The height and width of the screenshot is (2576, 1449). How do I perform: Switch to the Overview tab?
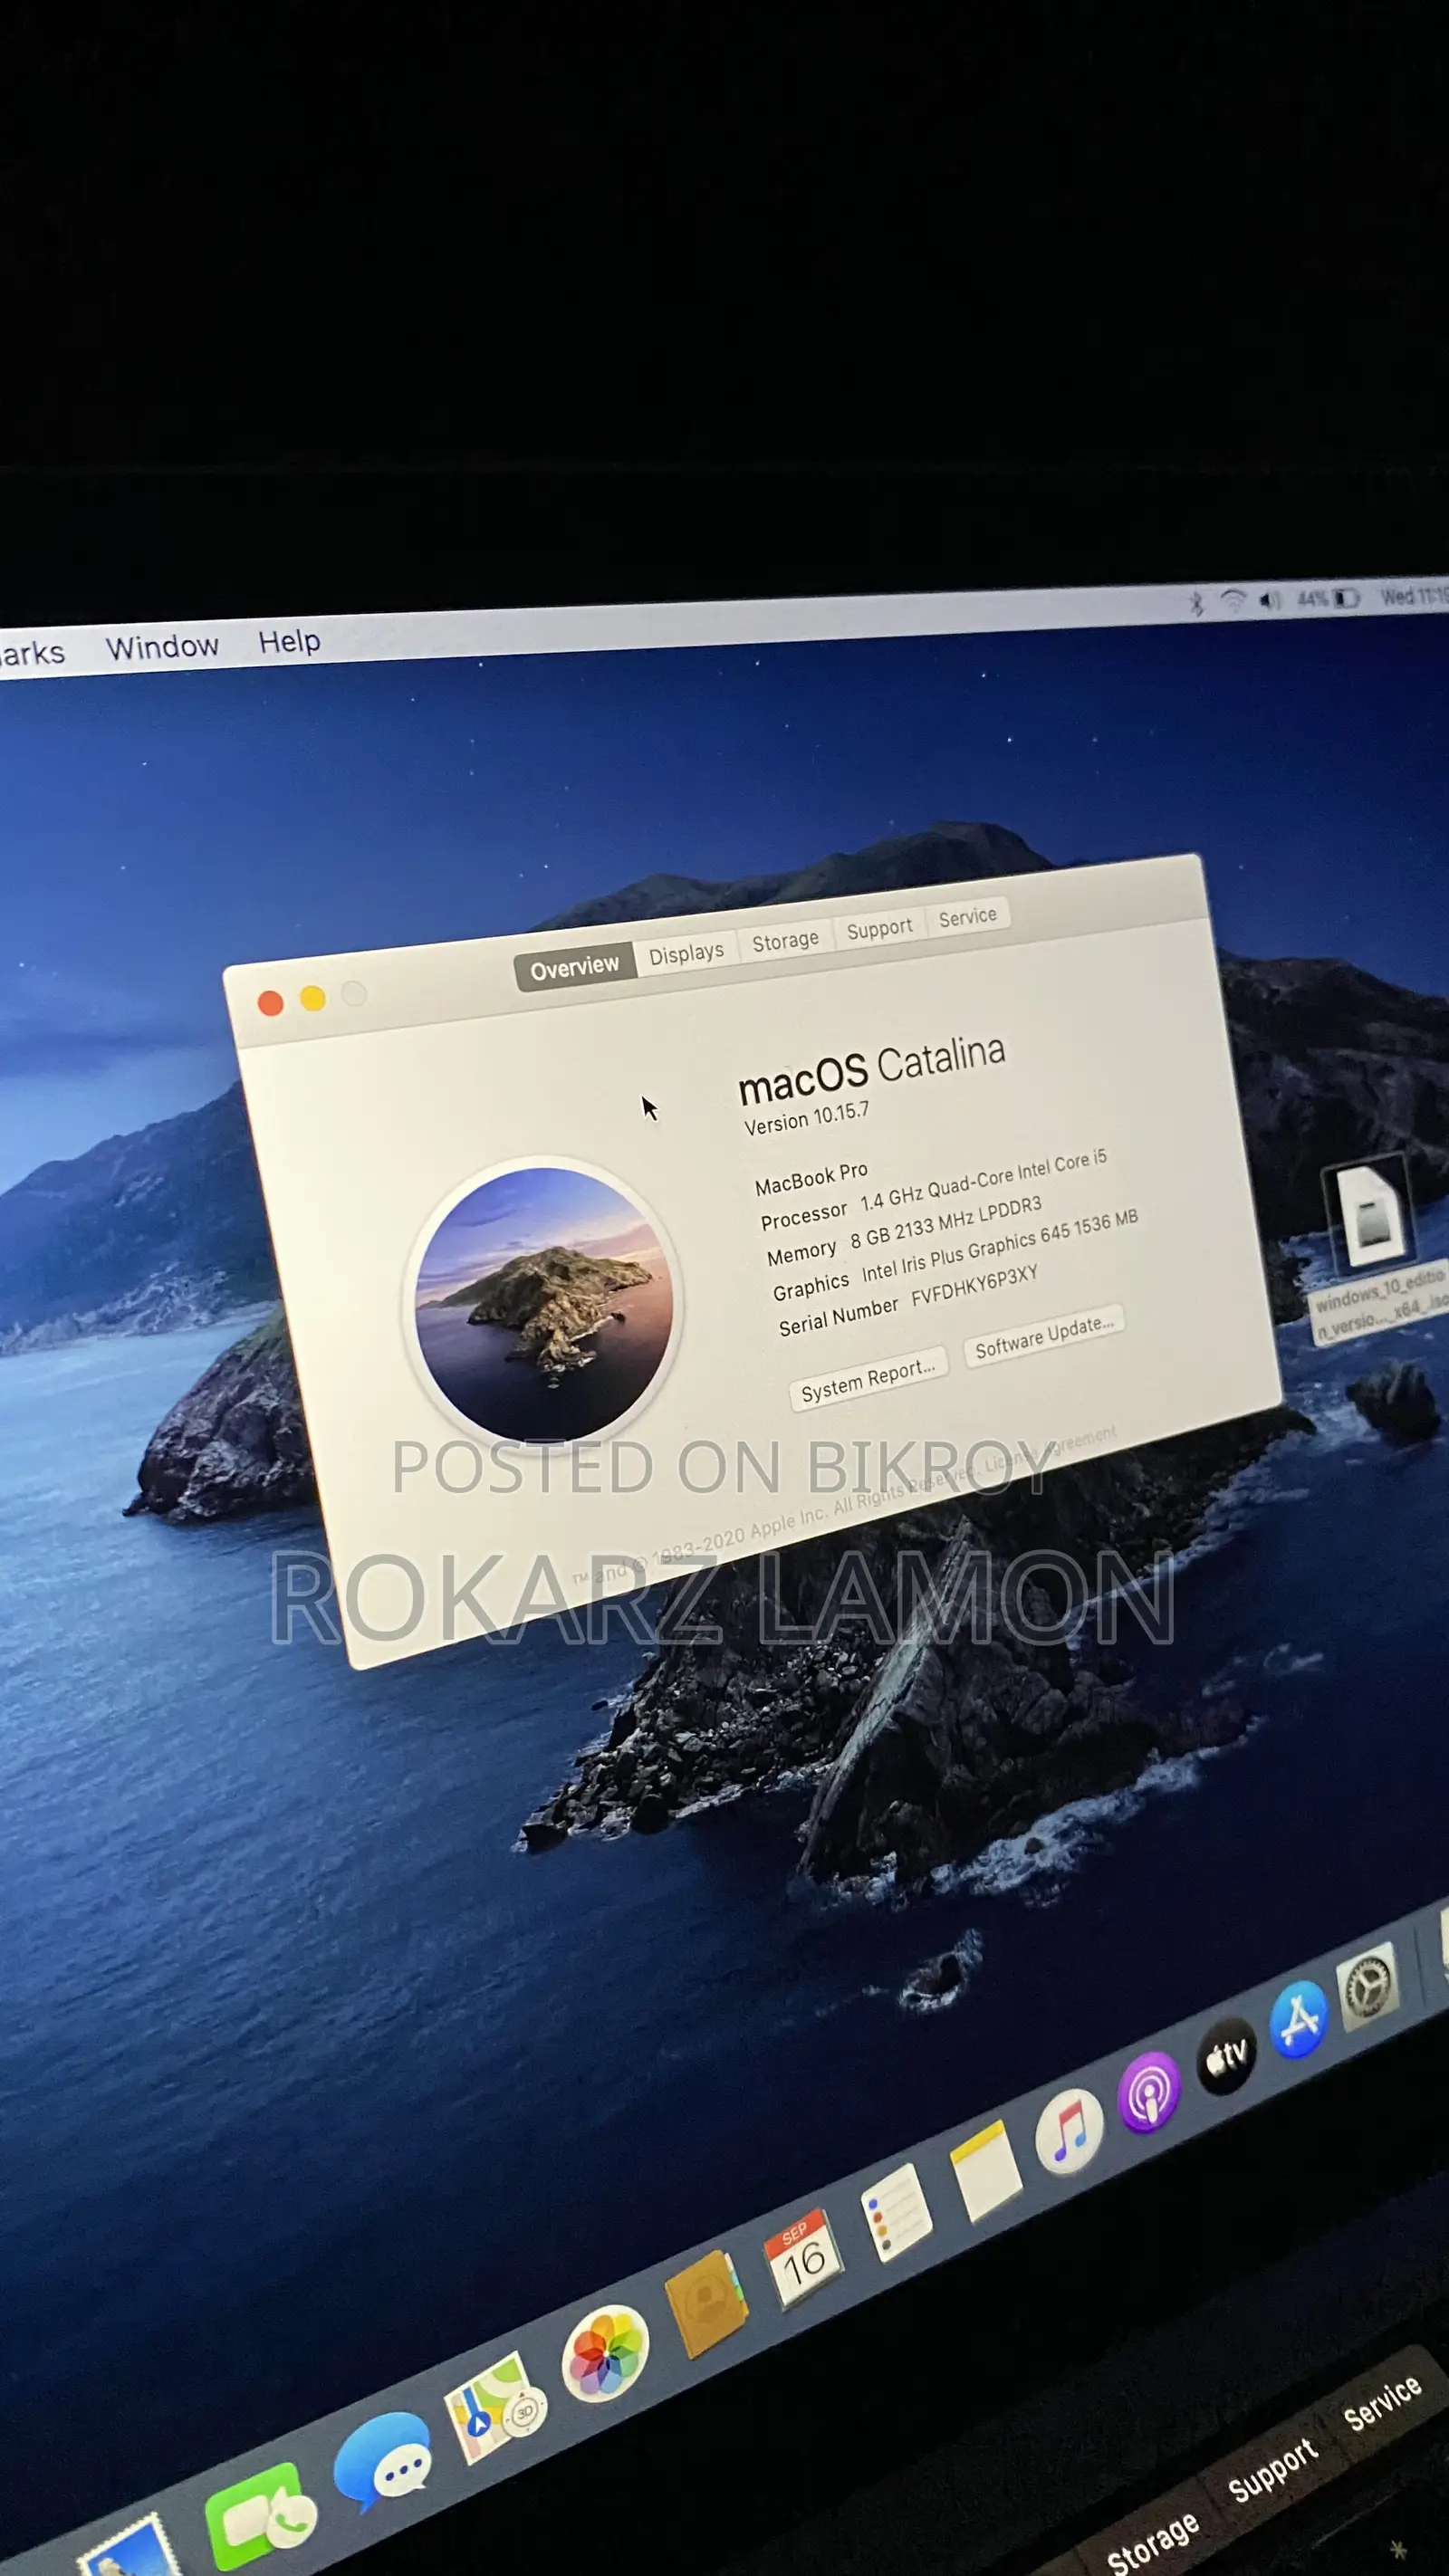click(x=575, y=966)
